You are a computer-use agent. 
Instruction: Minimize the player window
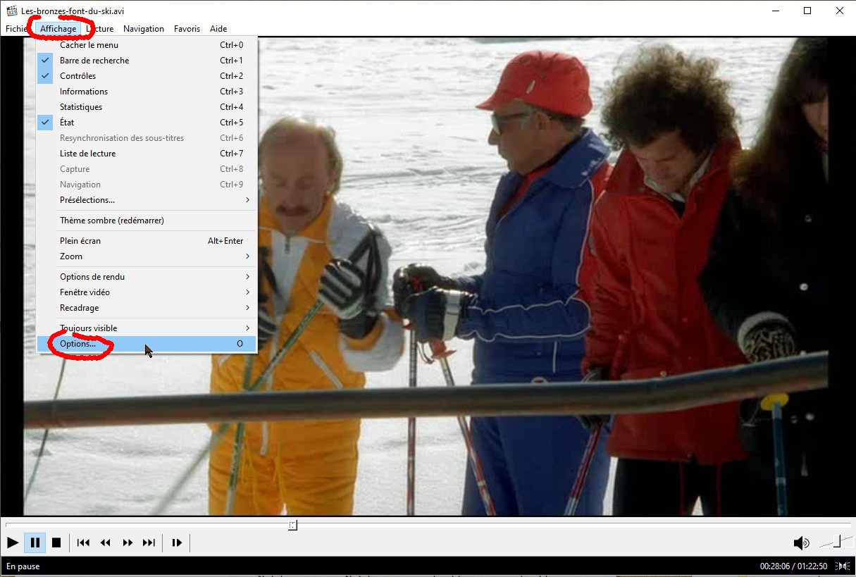coord(775,11)
